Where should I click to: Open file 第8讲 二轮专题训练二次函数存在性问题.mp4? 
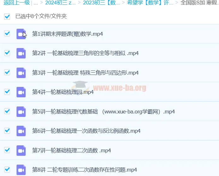tap(85, 170)
